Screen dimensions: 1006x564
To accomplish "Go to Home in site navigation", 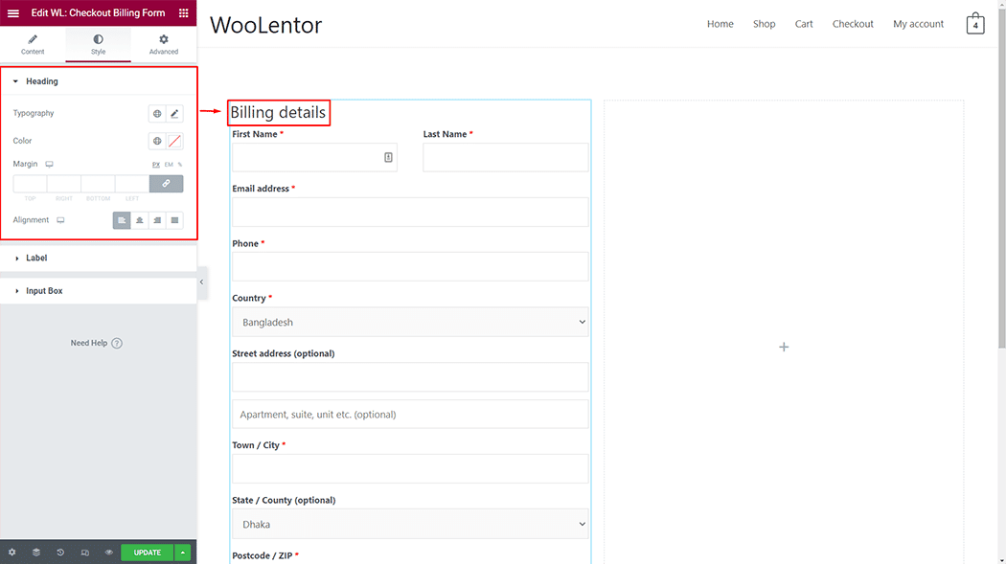I will pos(720,24).
